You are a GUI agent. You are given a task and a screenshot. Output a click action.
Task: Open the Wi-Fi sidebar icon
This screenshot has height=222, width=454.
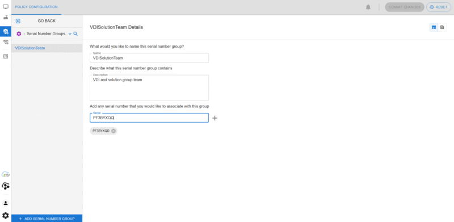point(6,43)
